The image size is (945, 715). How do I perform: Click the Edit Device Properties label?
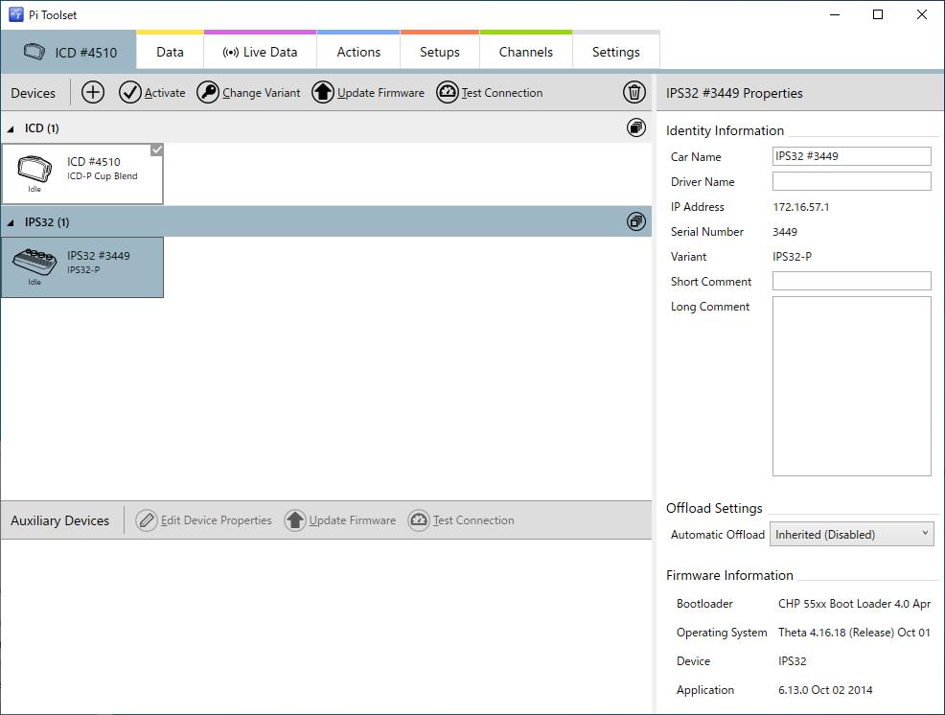point(217,520)
